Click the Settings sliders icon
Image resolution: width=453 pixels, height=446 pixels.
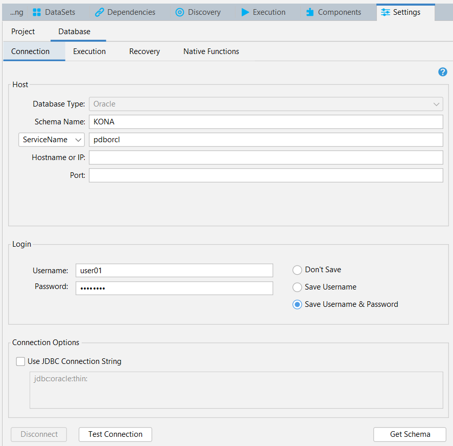click(386, 12)
